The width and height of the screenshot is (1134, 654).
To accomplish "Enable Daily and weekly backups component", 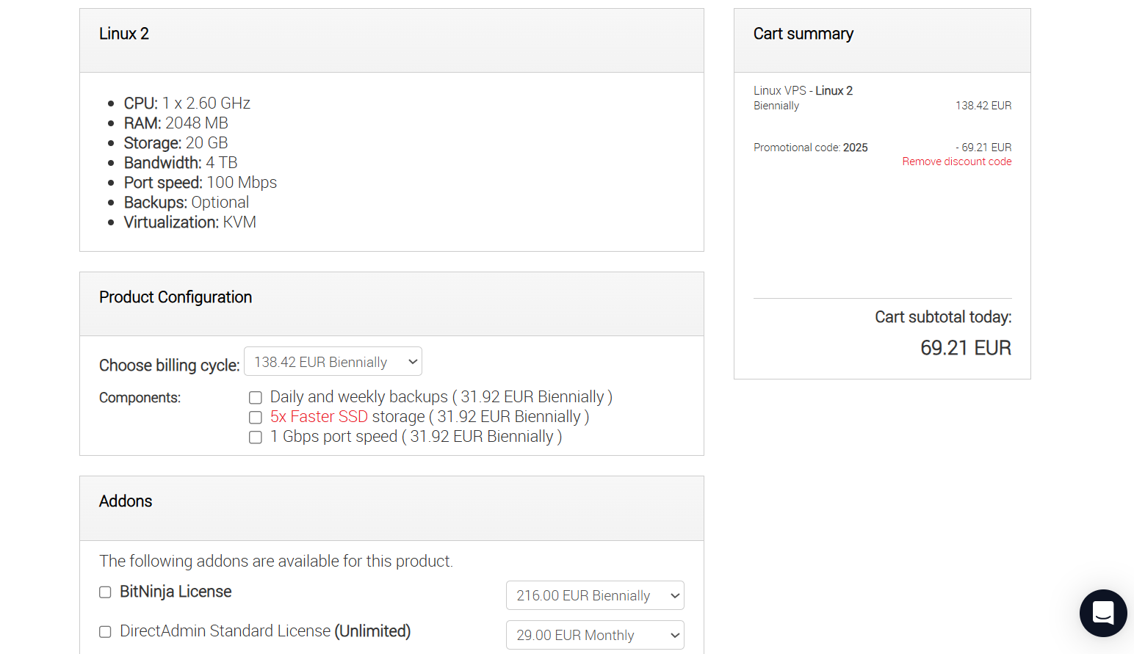I will 256,398.
